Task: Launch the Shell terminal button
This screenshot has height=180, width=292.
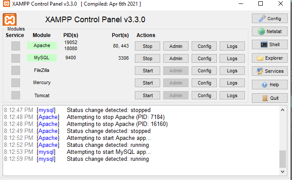Action: click(269, 44)
